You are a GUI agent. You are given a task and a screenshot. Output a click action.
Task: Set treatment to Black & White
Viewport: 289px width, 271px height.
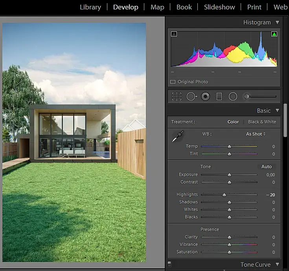point(262,122)
